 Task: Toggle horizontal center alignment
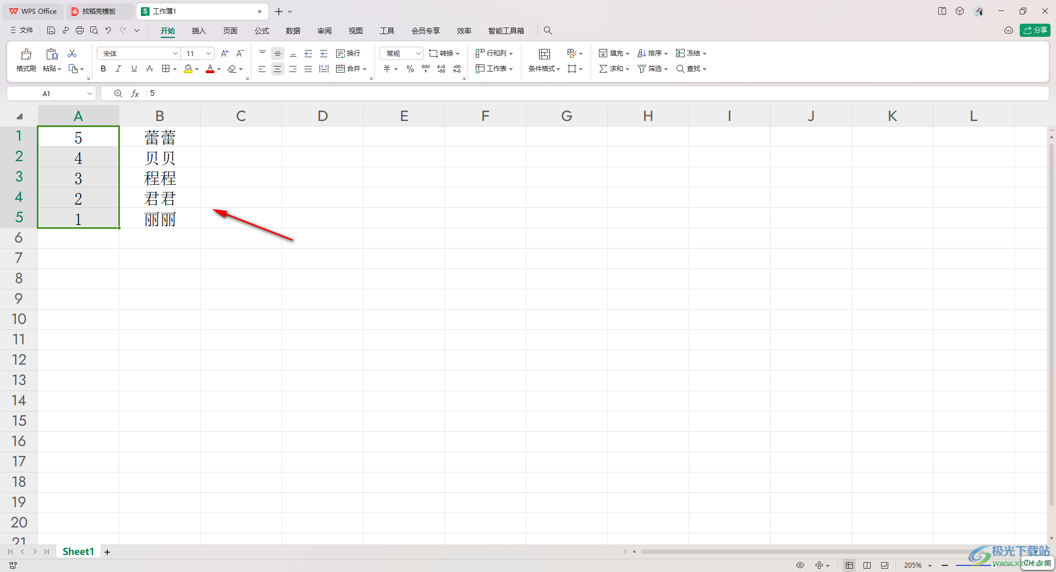[x=278, y=69]
